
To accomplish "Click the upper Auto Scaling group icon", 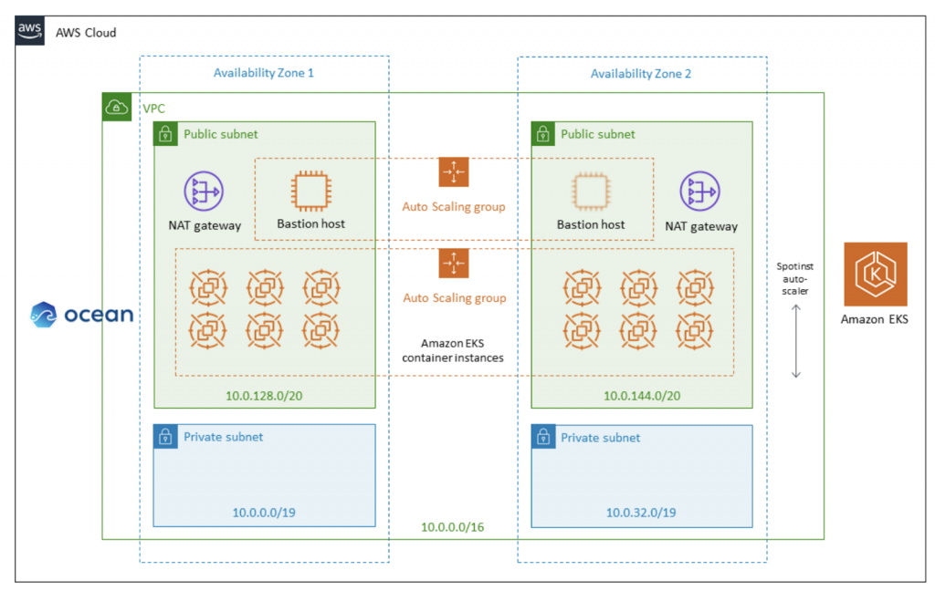I will tap(454, 172).
